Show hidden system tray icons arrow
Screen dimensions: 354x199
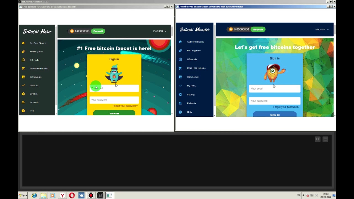tap(303, 195)
